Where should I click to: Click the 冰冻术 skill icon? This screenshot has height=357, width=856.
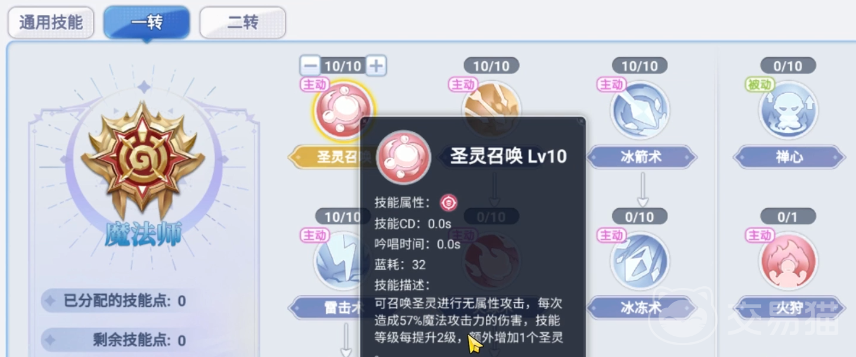tap(640, 261)
